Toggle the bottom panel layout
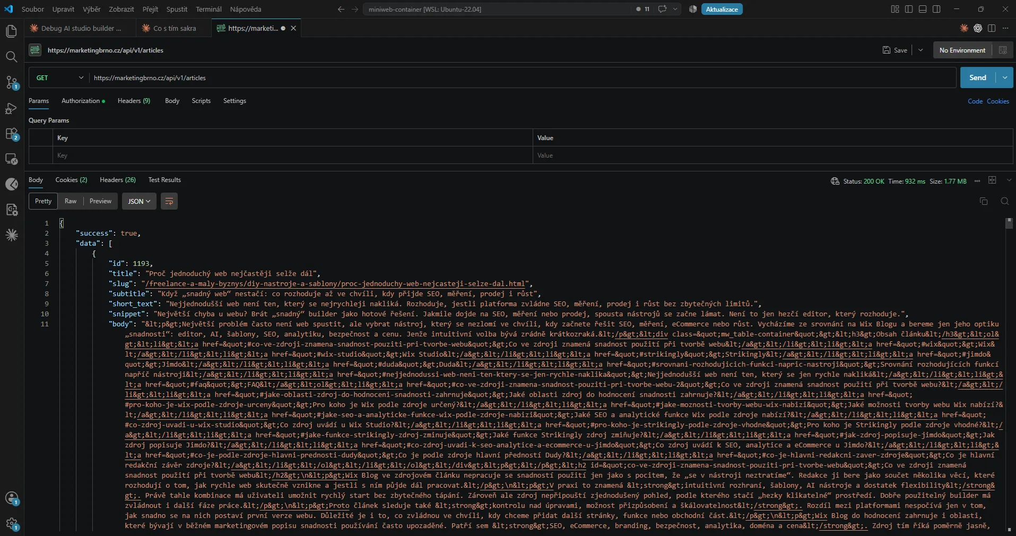 [923, 9]
